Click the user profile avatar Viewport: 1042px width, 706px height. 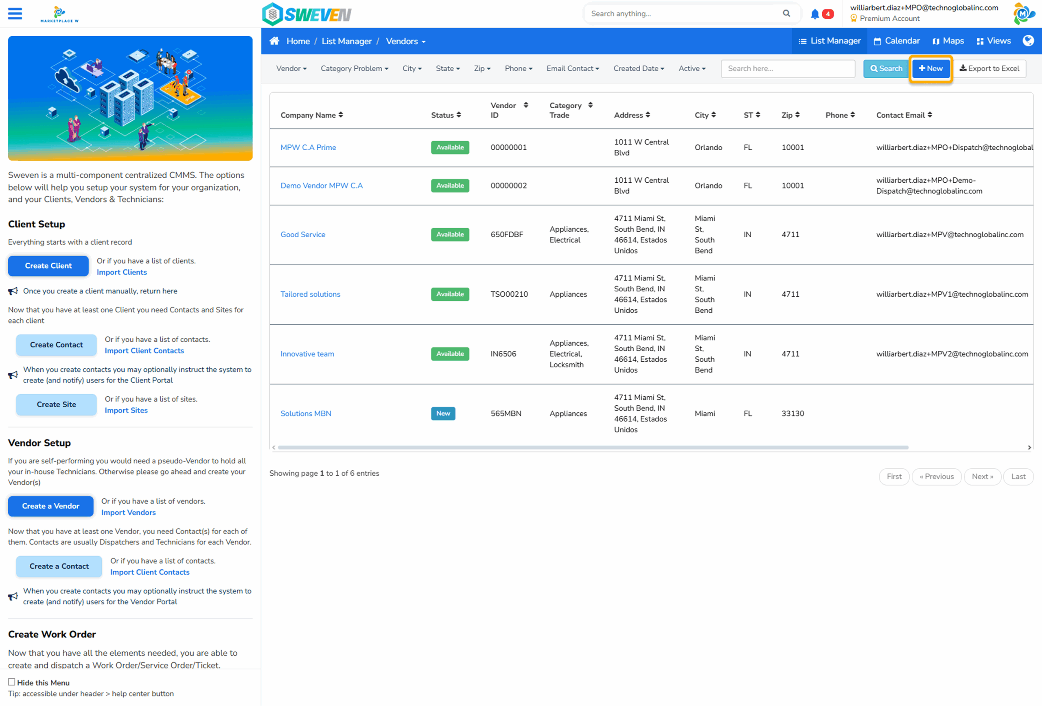pos(1024,14)
